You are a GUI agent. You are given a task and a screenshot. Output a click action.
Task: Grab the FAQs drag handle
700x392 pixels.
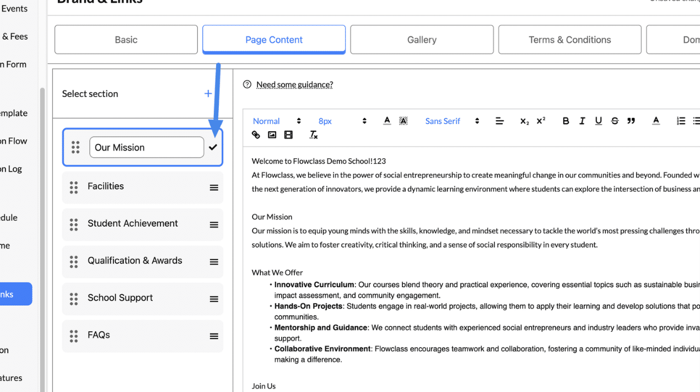(x=74, y=336)
